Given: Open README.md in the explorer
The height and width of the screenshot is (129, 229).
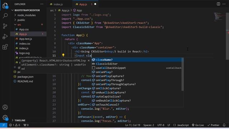Looking at the screenshot, I should click(x=29, y=81).
